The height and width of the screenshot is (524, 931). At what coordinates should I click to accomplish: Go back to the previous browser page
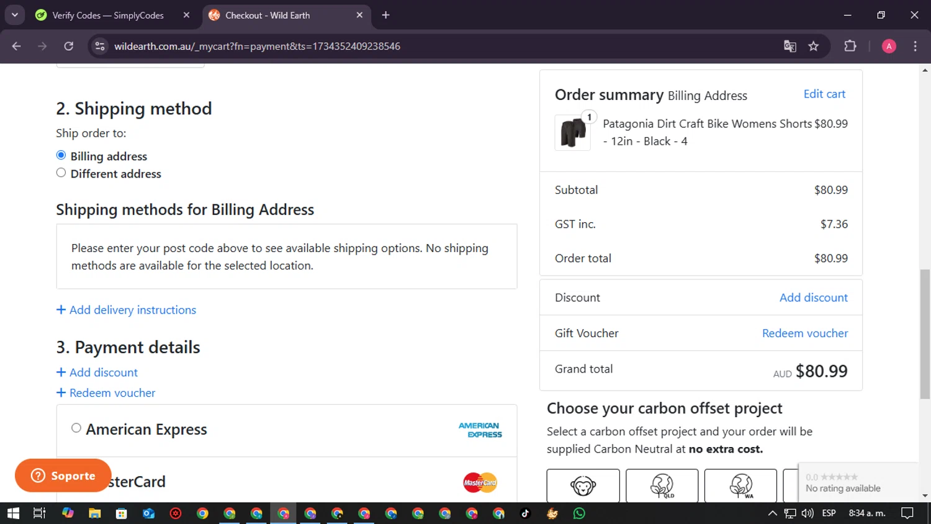[17, 46]
